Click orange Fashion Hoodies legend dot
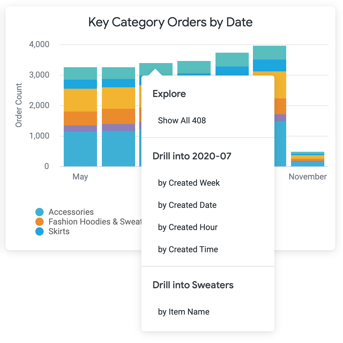343x343 pixels. (x=40, y=222)
